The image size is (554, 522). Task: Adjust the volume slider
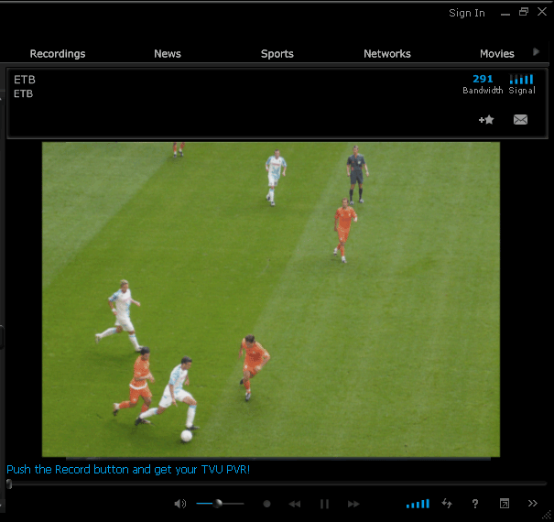point(219,504)
